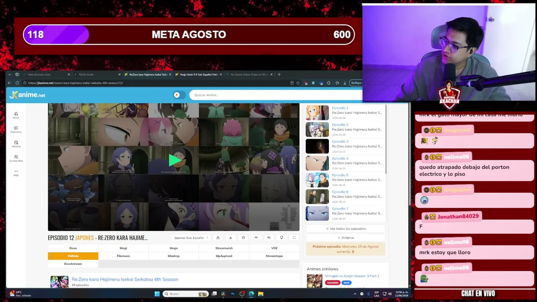The width and height of the screenshot is (537, 302).
Task: Open the Horario sidebar icon
Action: coord(16,144)
